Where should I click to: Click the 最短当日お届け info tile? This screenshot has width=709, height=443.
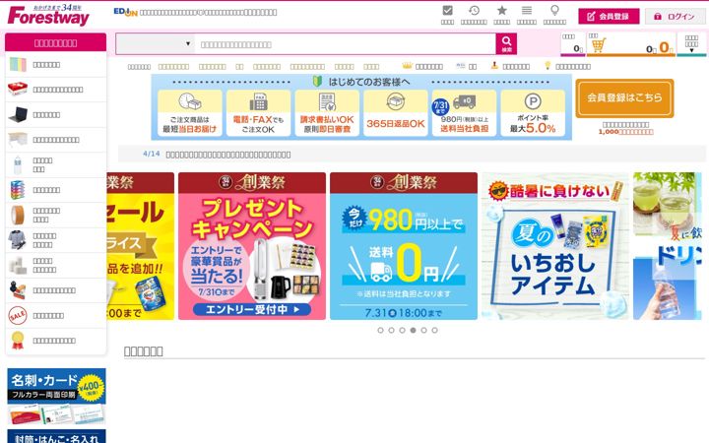tap(190, 112)
